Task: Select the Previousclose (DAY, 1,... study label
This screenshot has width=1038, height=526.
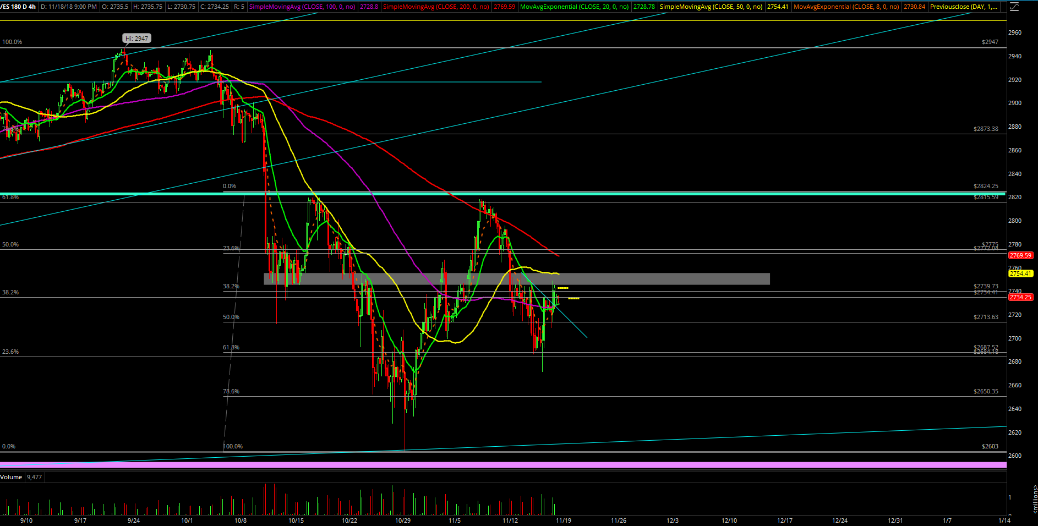Action: point(963,7)
